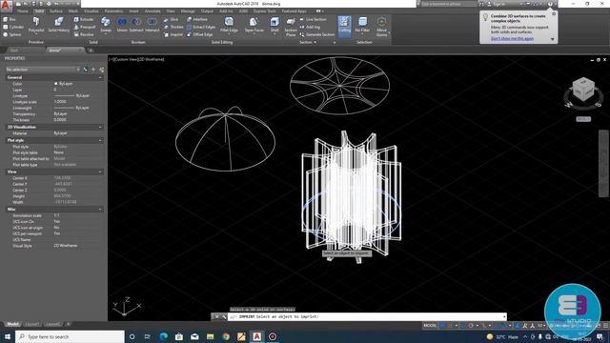The width and height of the screenshot is (610, 343).
Task: Collapse the 3D Visualization section
Action: tap(100, 127)
